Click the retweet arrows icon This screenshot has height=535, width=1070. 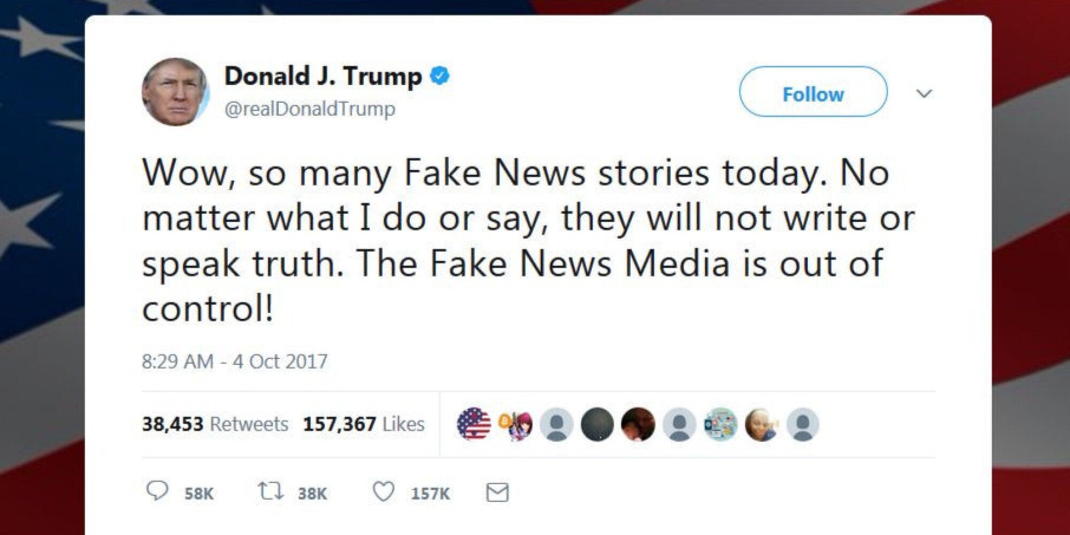(x=271, y=492)
